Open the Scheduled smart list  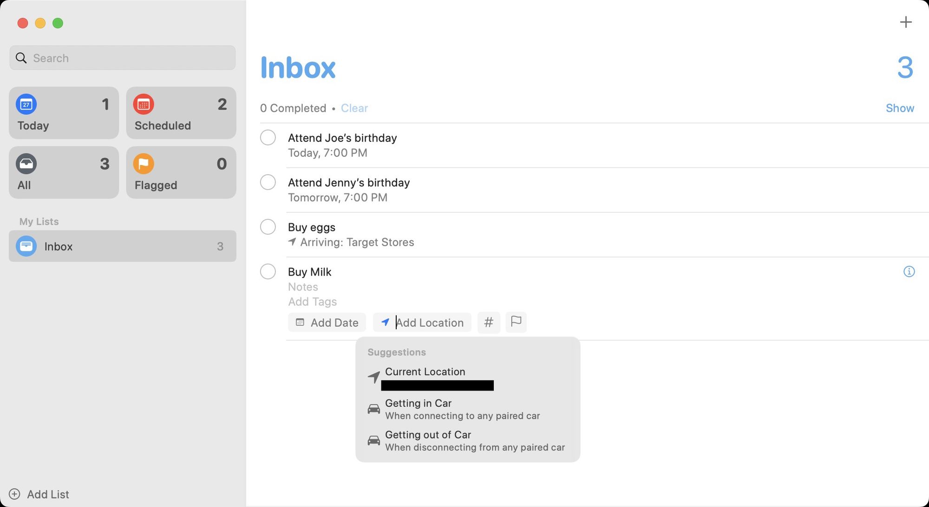click(x=181, y=113)
